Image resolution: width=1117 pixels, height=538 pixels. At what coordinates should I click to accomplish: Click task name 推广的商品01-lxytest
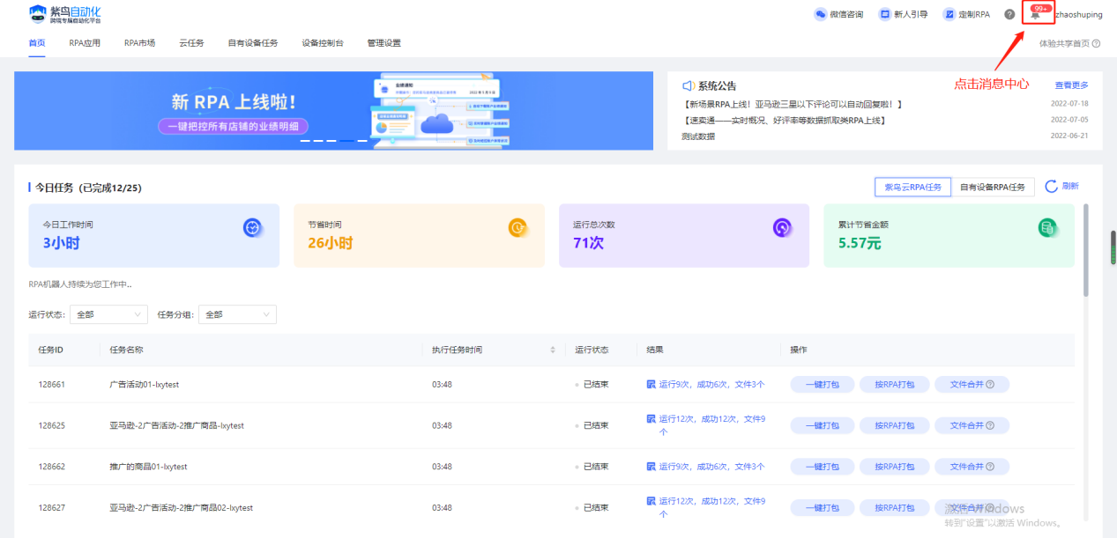pos(148,467)
